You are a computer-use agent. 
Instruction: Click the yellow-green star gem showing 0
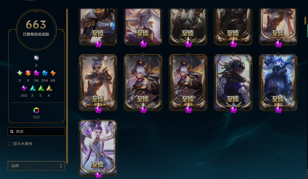point(20,73)
